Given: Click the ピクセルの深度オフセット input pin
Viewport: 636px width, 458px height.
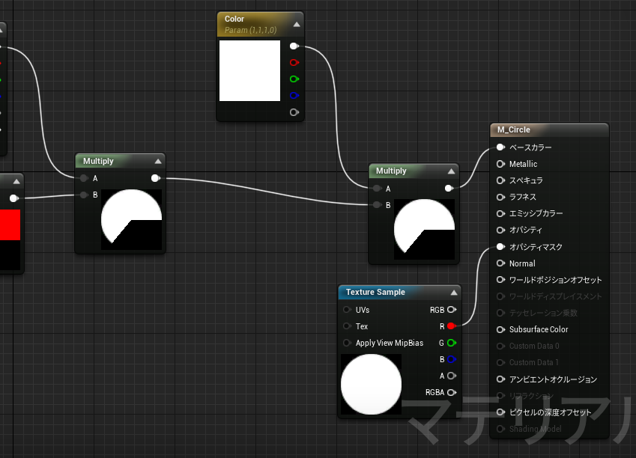Looking at the screenshot, I should pyautogui.click(x=500, y=412).
